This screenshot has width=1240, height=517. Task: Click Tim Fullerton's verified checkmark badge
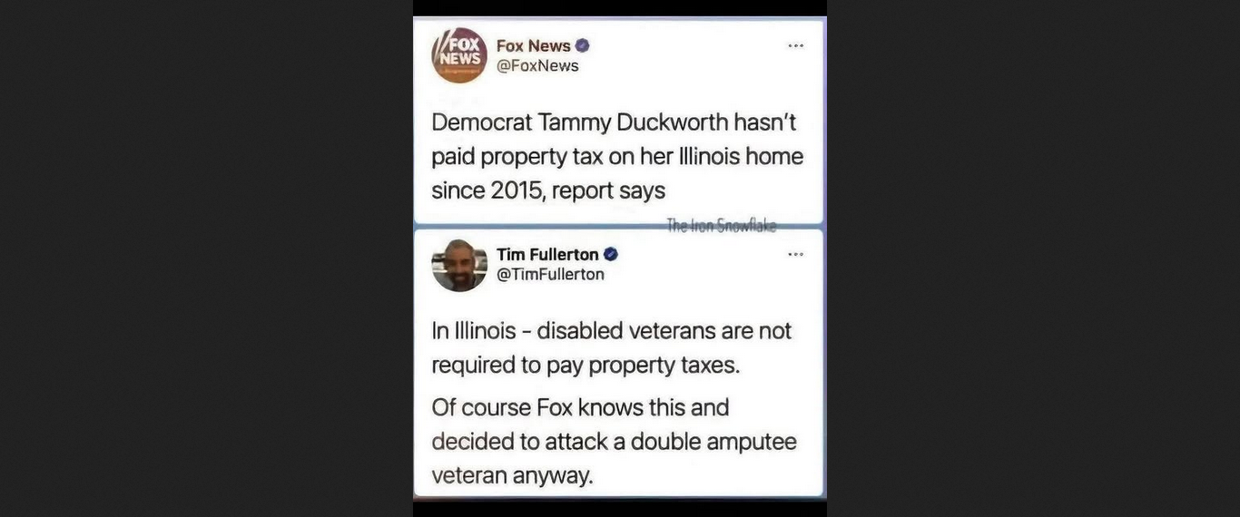[611, 255]
